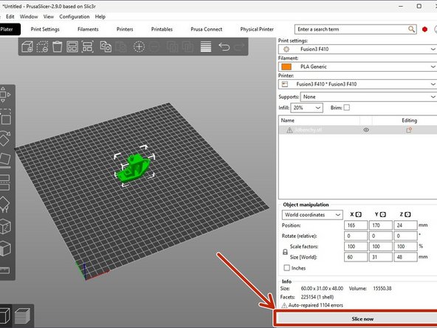
Task: Switch to the Physical Printer tab
Action: [257, 30]
